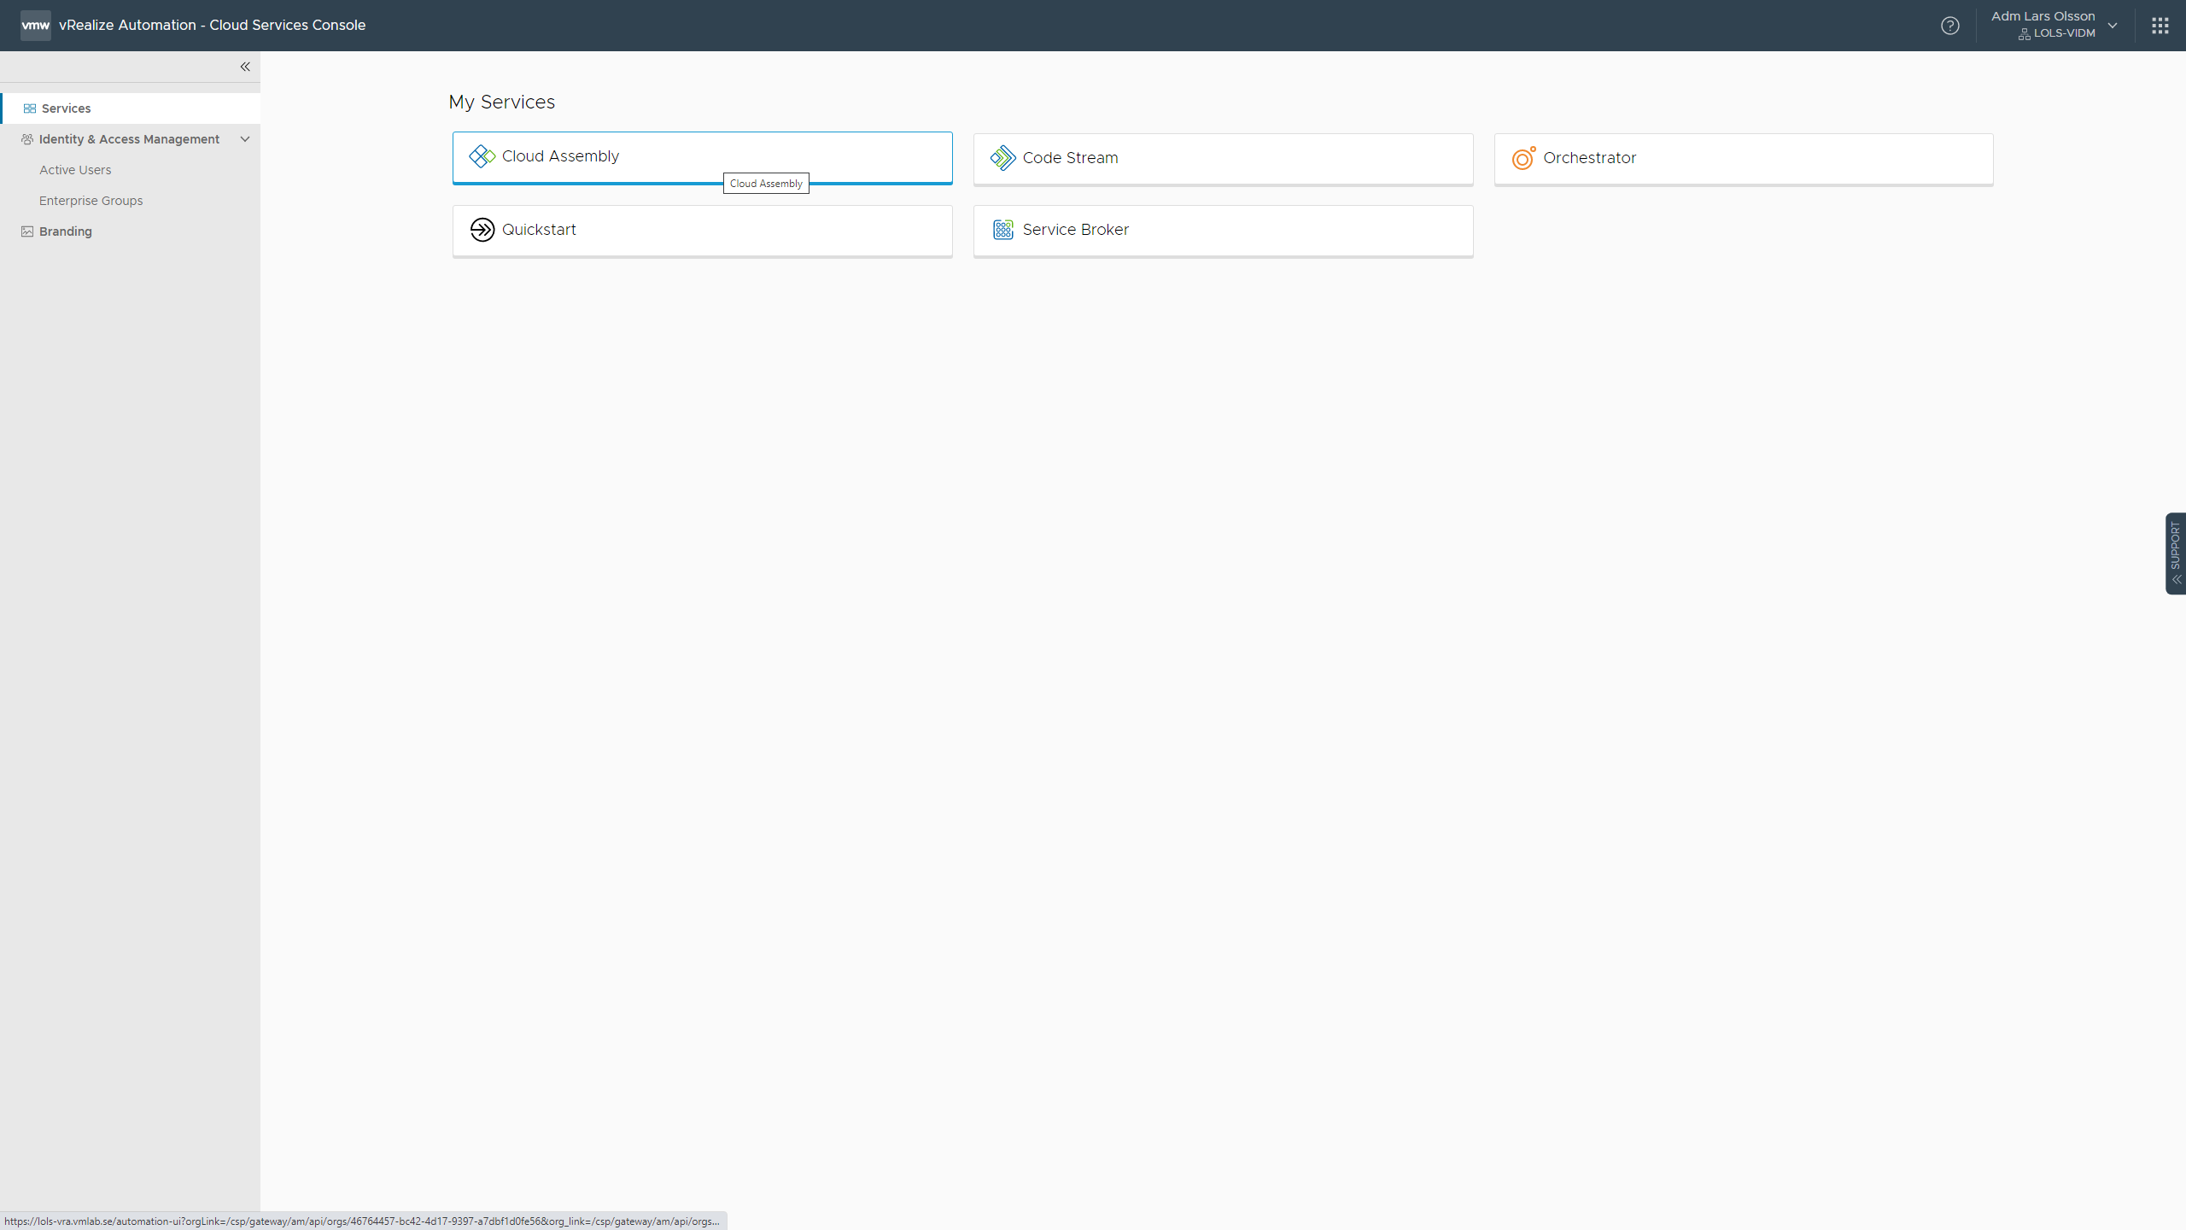The image size is (2186, 1230).
Task: Open the Cloud Assembly service tile
Action: point(702,157)
